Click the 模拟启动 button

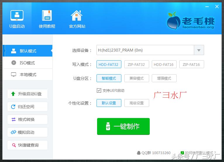27,132
